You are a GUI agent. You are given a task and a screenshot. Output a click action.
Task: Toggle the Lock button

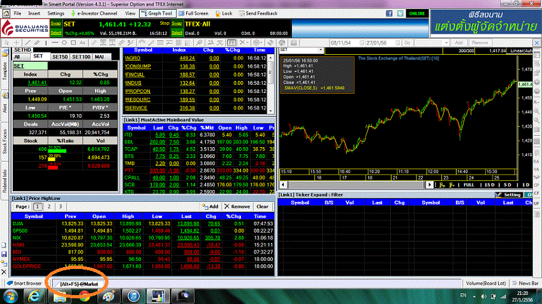224,13
